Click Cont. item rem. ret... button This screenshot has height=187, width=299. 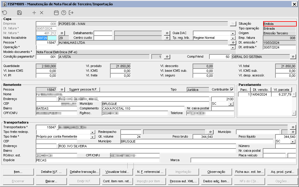(x=117, y=181)
